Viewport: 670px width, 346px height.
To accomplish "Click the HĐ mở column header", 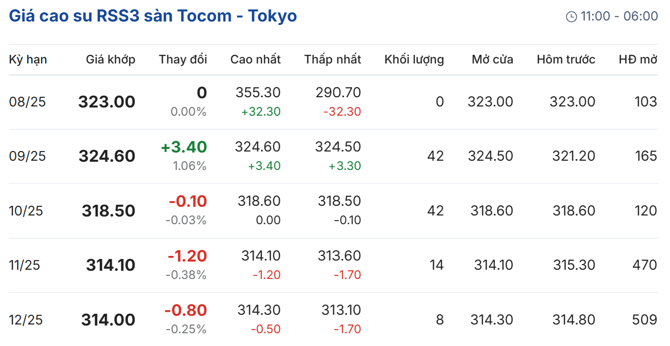I will (x=638, y=59).
